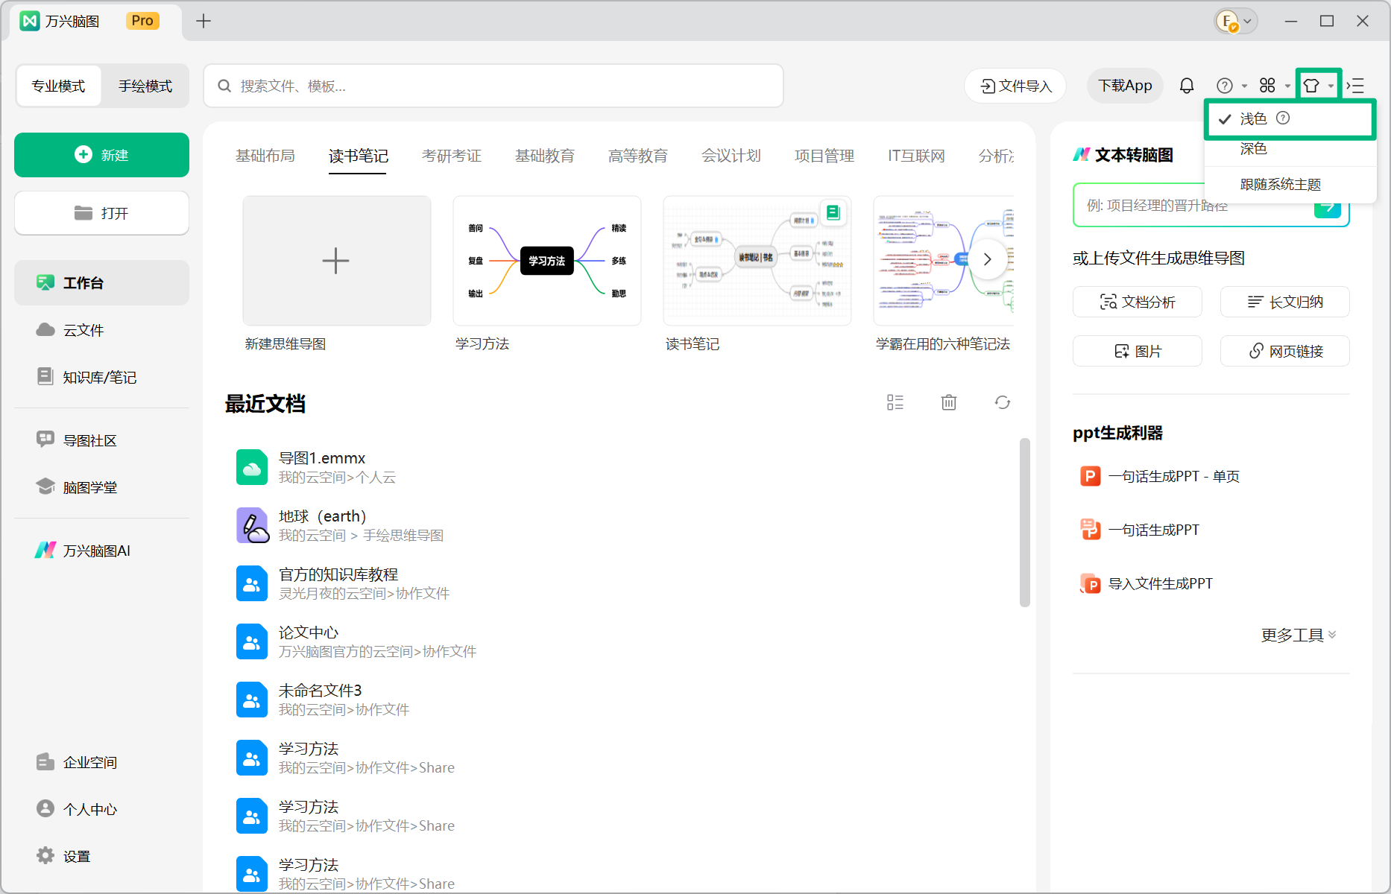The height and width of the screenshot is (894, 1391).
Task: Click the 网页链接 button
Action: (x=1285, y=351)
